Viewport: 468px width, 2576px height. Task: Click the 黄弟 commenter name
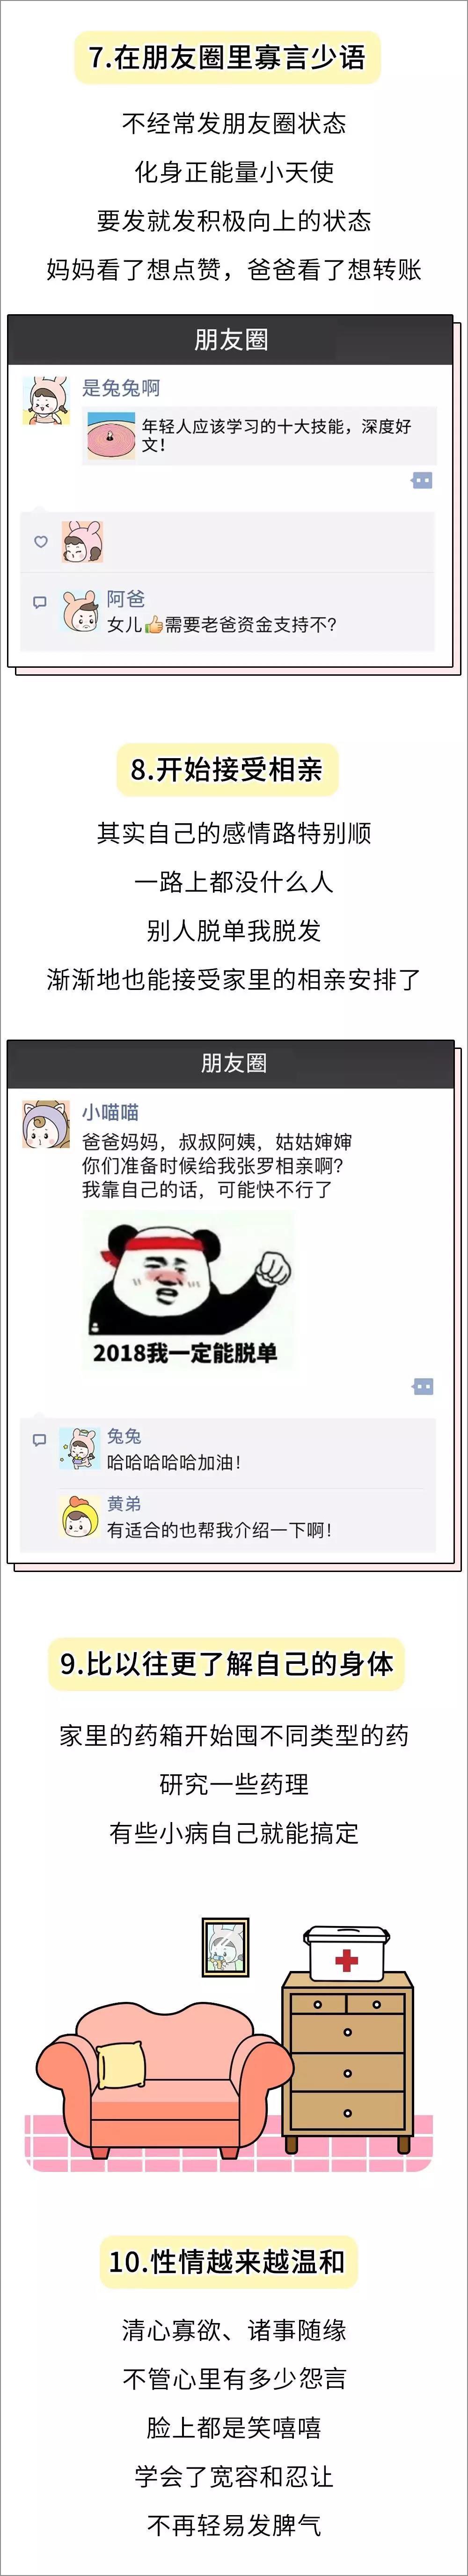click(x=124, y=1503)
